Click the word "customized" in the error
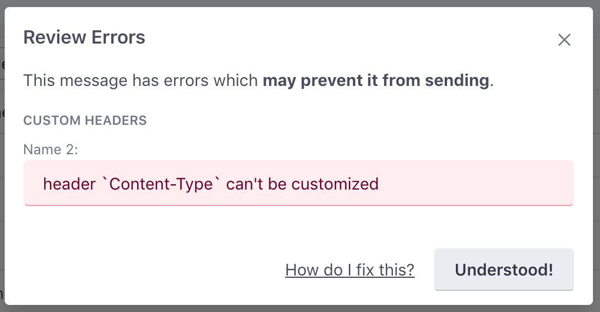The width and height of the screenshot is (600, 312). coord(335,184)
